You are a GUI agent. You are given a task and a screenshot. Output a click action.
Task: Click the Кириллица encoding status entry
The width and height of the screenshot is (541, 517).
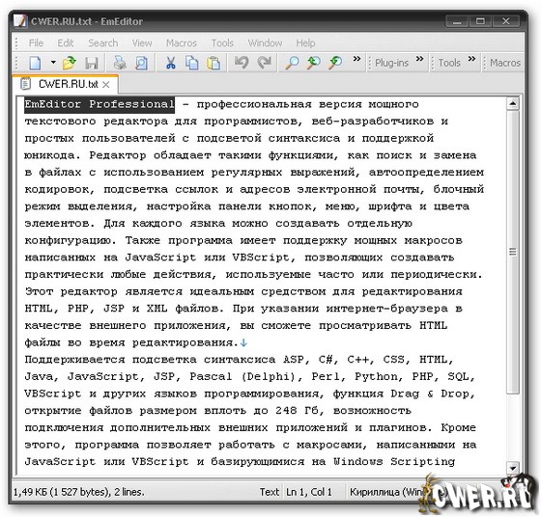click(x=385, y=492)
